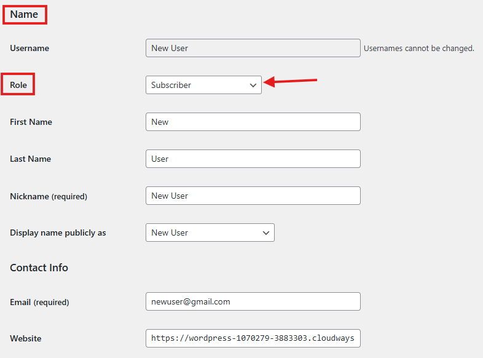
Task: Focus the Last Name text field
Action: [x=253, y=159]
